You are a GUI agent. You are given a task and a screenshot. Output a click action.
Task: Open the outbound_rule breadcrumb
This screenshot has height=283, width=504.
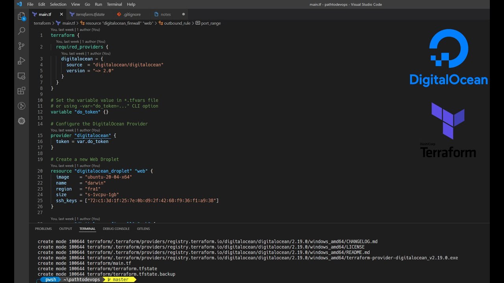click(174, 23)
